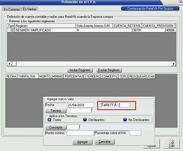
Task: Click the Agregar button
Action: [83, 142]
